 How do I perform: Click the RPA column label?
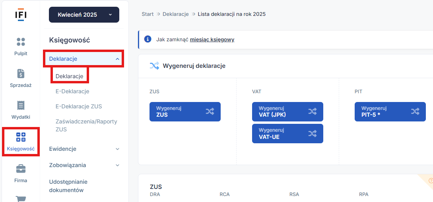(x=364, y=194)
